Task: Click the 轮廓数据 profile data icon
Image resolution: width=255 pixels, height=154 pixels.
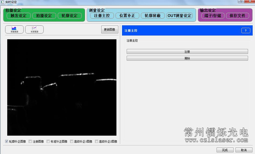Action: click(x=34, y=29)
